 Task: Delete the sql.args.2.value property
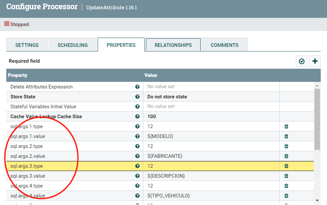pos(286,156)
